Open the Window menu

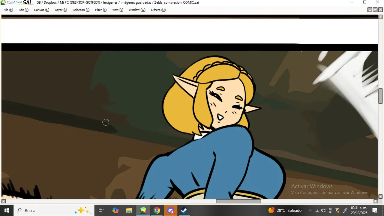[x=137, y=10]
